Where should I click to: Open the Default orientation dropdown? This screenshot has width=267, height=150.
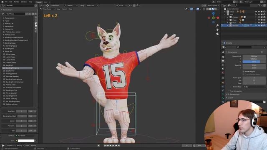click(71, 5)
